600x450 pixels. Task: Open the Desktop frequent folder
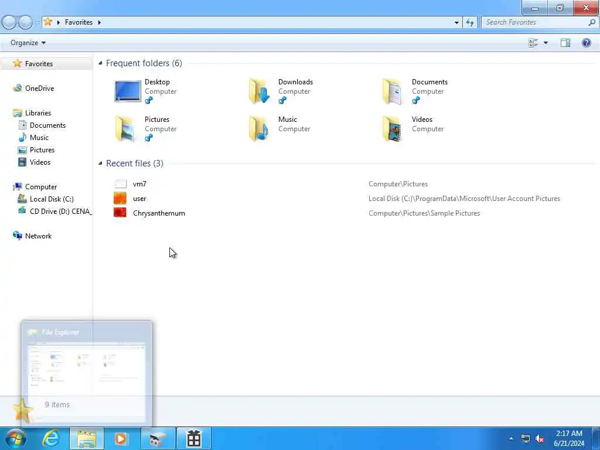[145, 91]
